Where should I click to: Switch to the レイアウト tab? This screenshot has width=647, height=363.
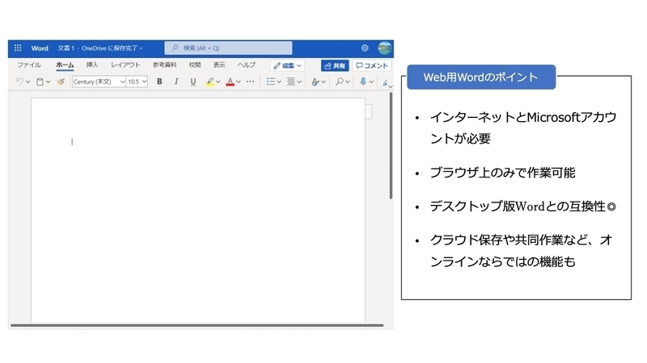pos(125,65)
